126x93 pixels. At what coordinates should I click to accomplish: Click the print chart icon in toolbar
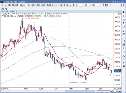[x=6, y=5]
